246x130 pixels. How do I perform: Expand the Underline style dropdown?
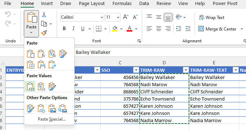click(89, 29)
